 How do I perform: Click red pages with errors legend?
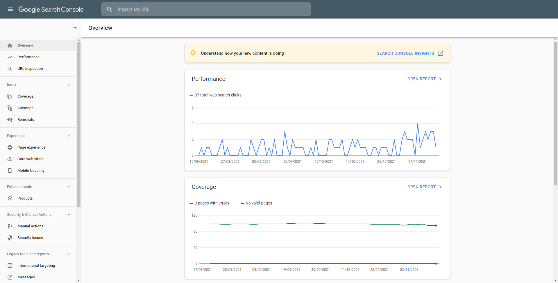[209, 203]
